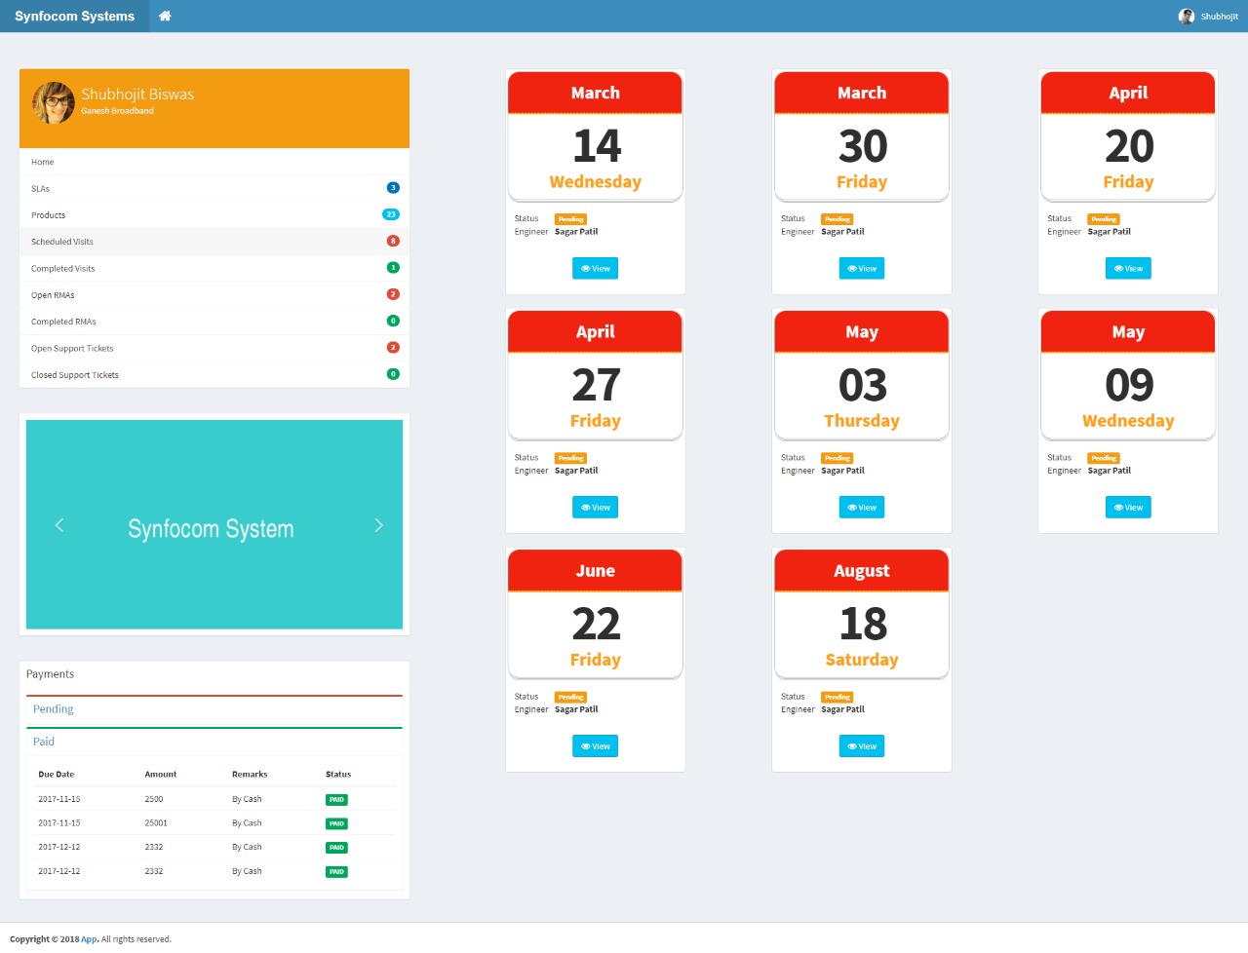The height and width of the screenshot is (953, 1248).
Task: View the May 03 visit
Action: [x=862, y=507]
